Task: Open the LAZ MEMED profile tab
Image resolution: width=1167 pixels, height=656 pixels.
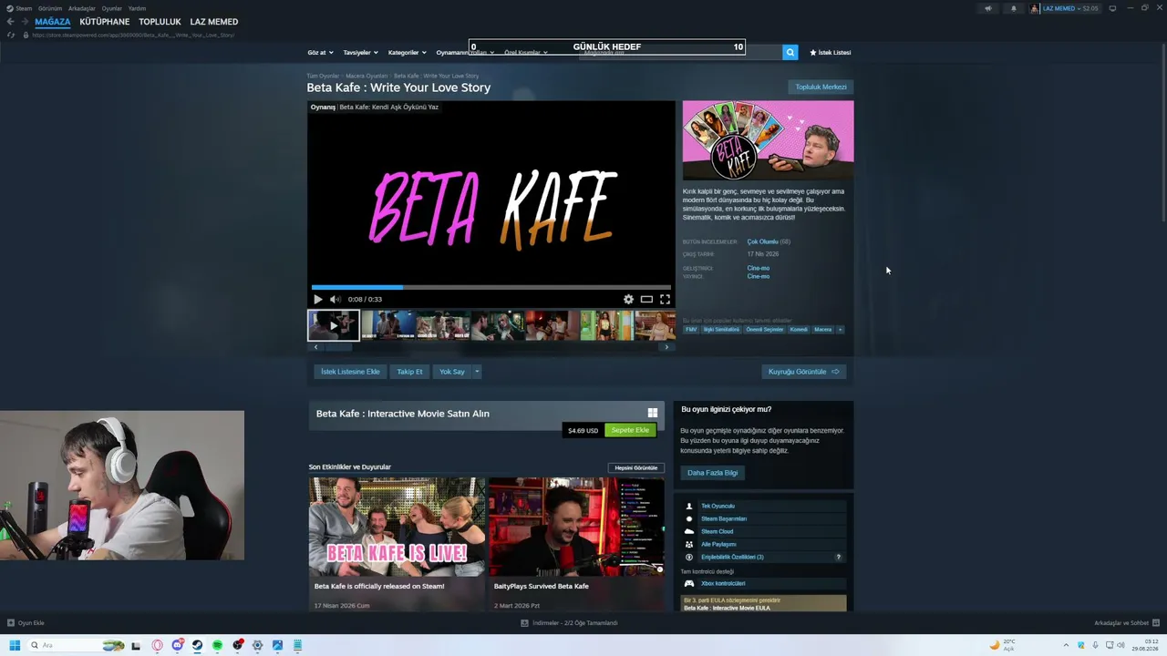Action: 214,22
